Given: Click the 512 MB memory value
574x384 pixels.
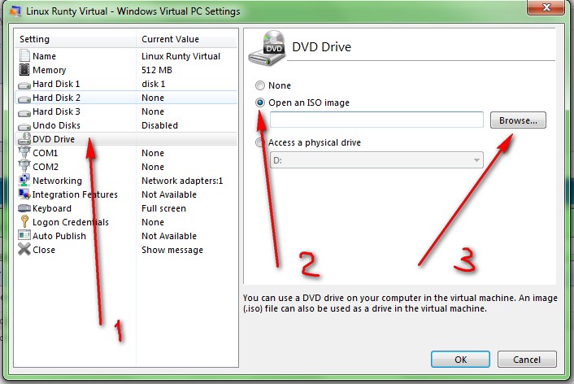Looking at the screenshot, I should point(157,70).
